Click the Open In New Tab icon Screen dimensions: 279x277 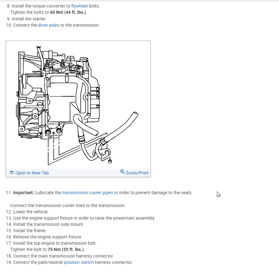click(12, 173)
